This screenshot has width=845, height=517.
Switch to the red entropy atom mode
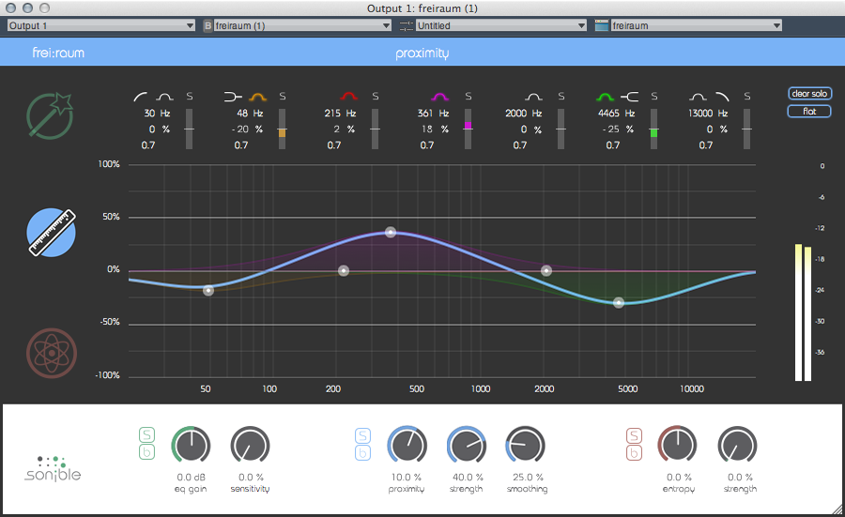tap(52, 351)
